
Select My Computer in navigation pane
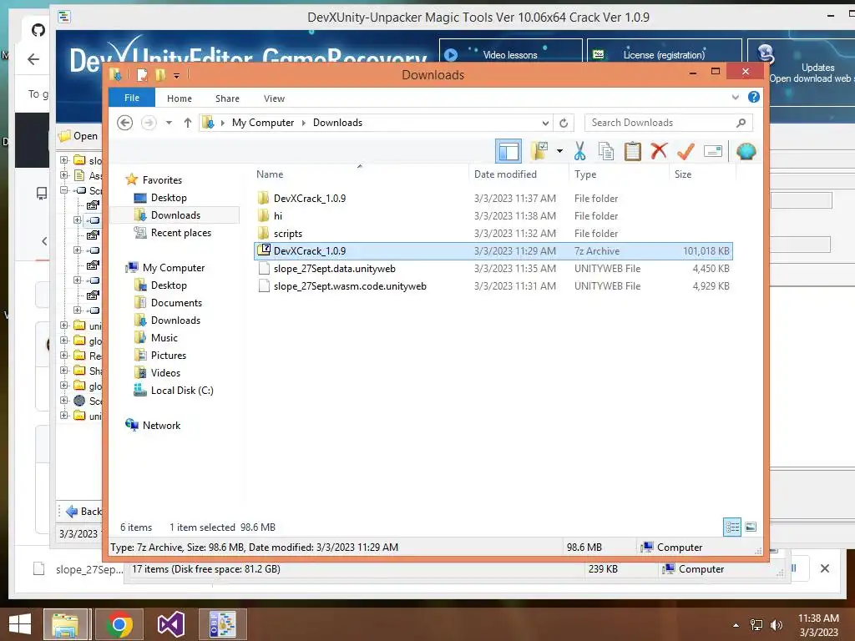(x=174, y=268)
